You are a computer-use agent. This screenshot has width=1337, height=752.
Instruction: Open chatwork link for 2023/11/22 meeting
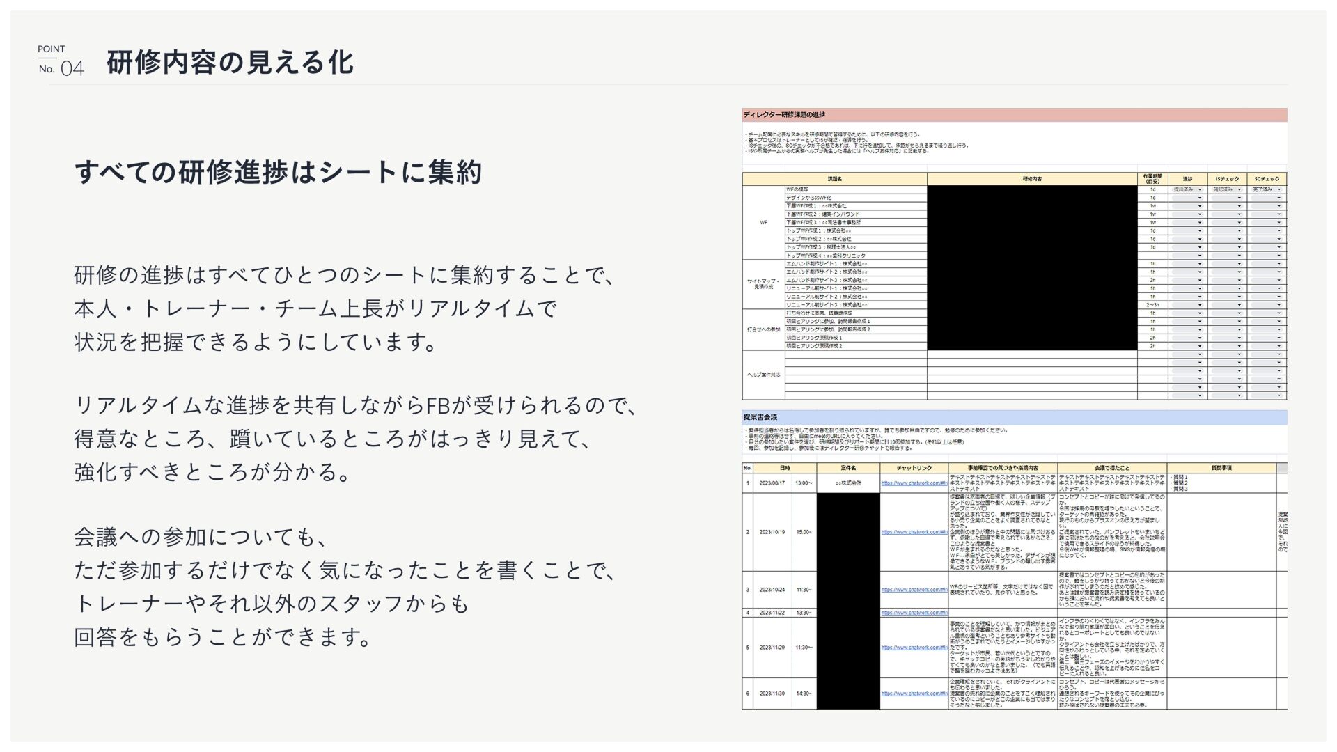[x=914, y=613]
